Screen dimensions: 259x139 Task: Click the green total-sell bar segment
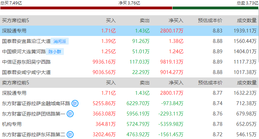[215, 8]
